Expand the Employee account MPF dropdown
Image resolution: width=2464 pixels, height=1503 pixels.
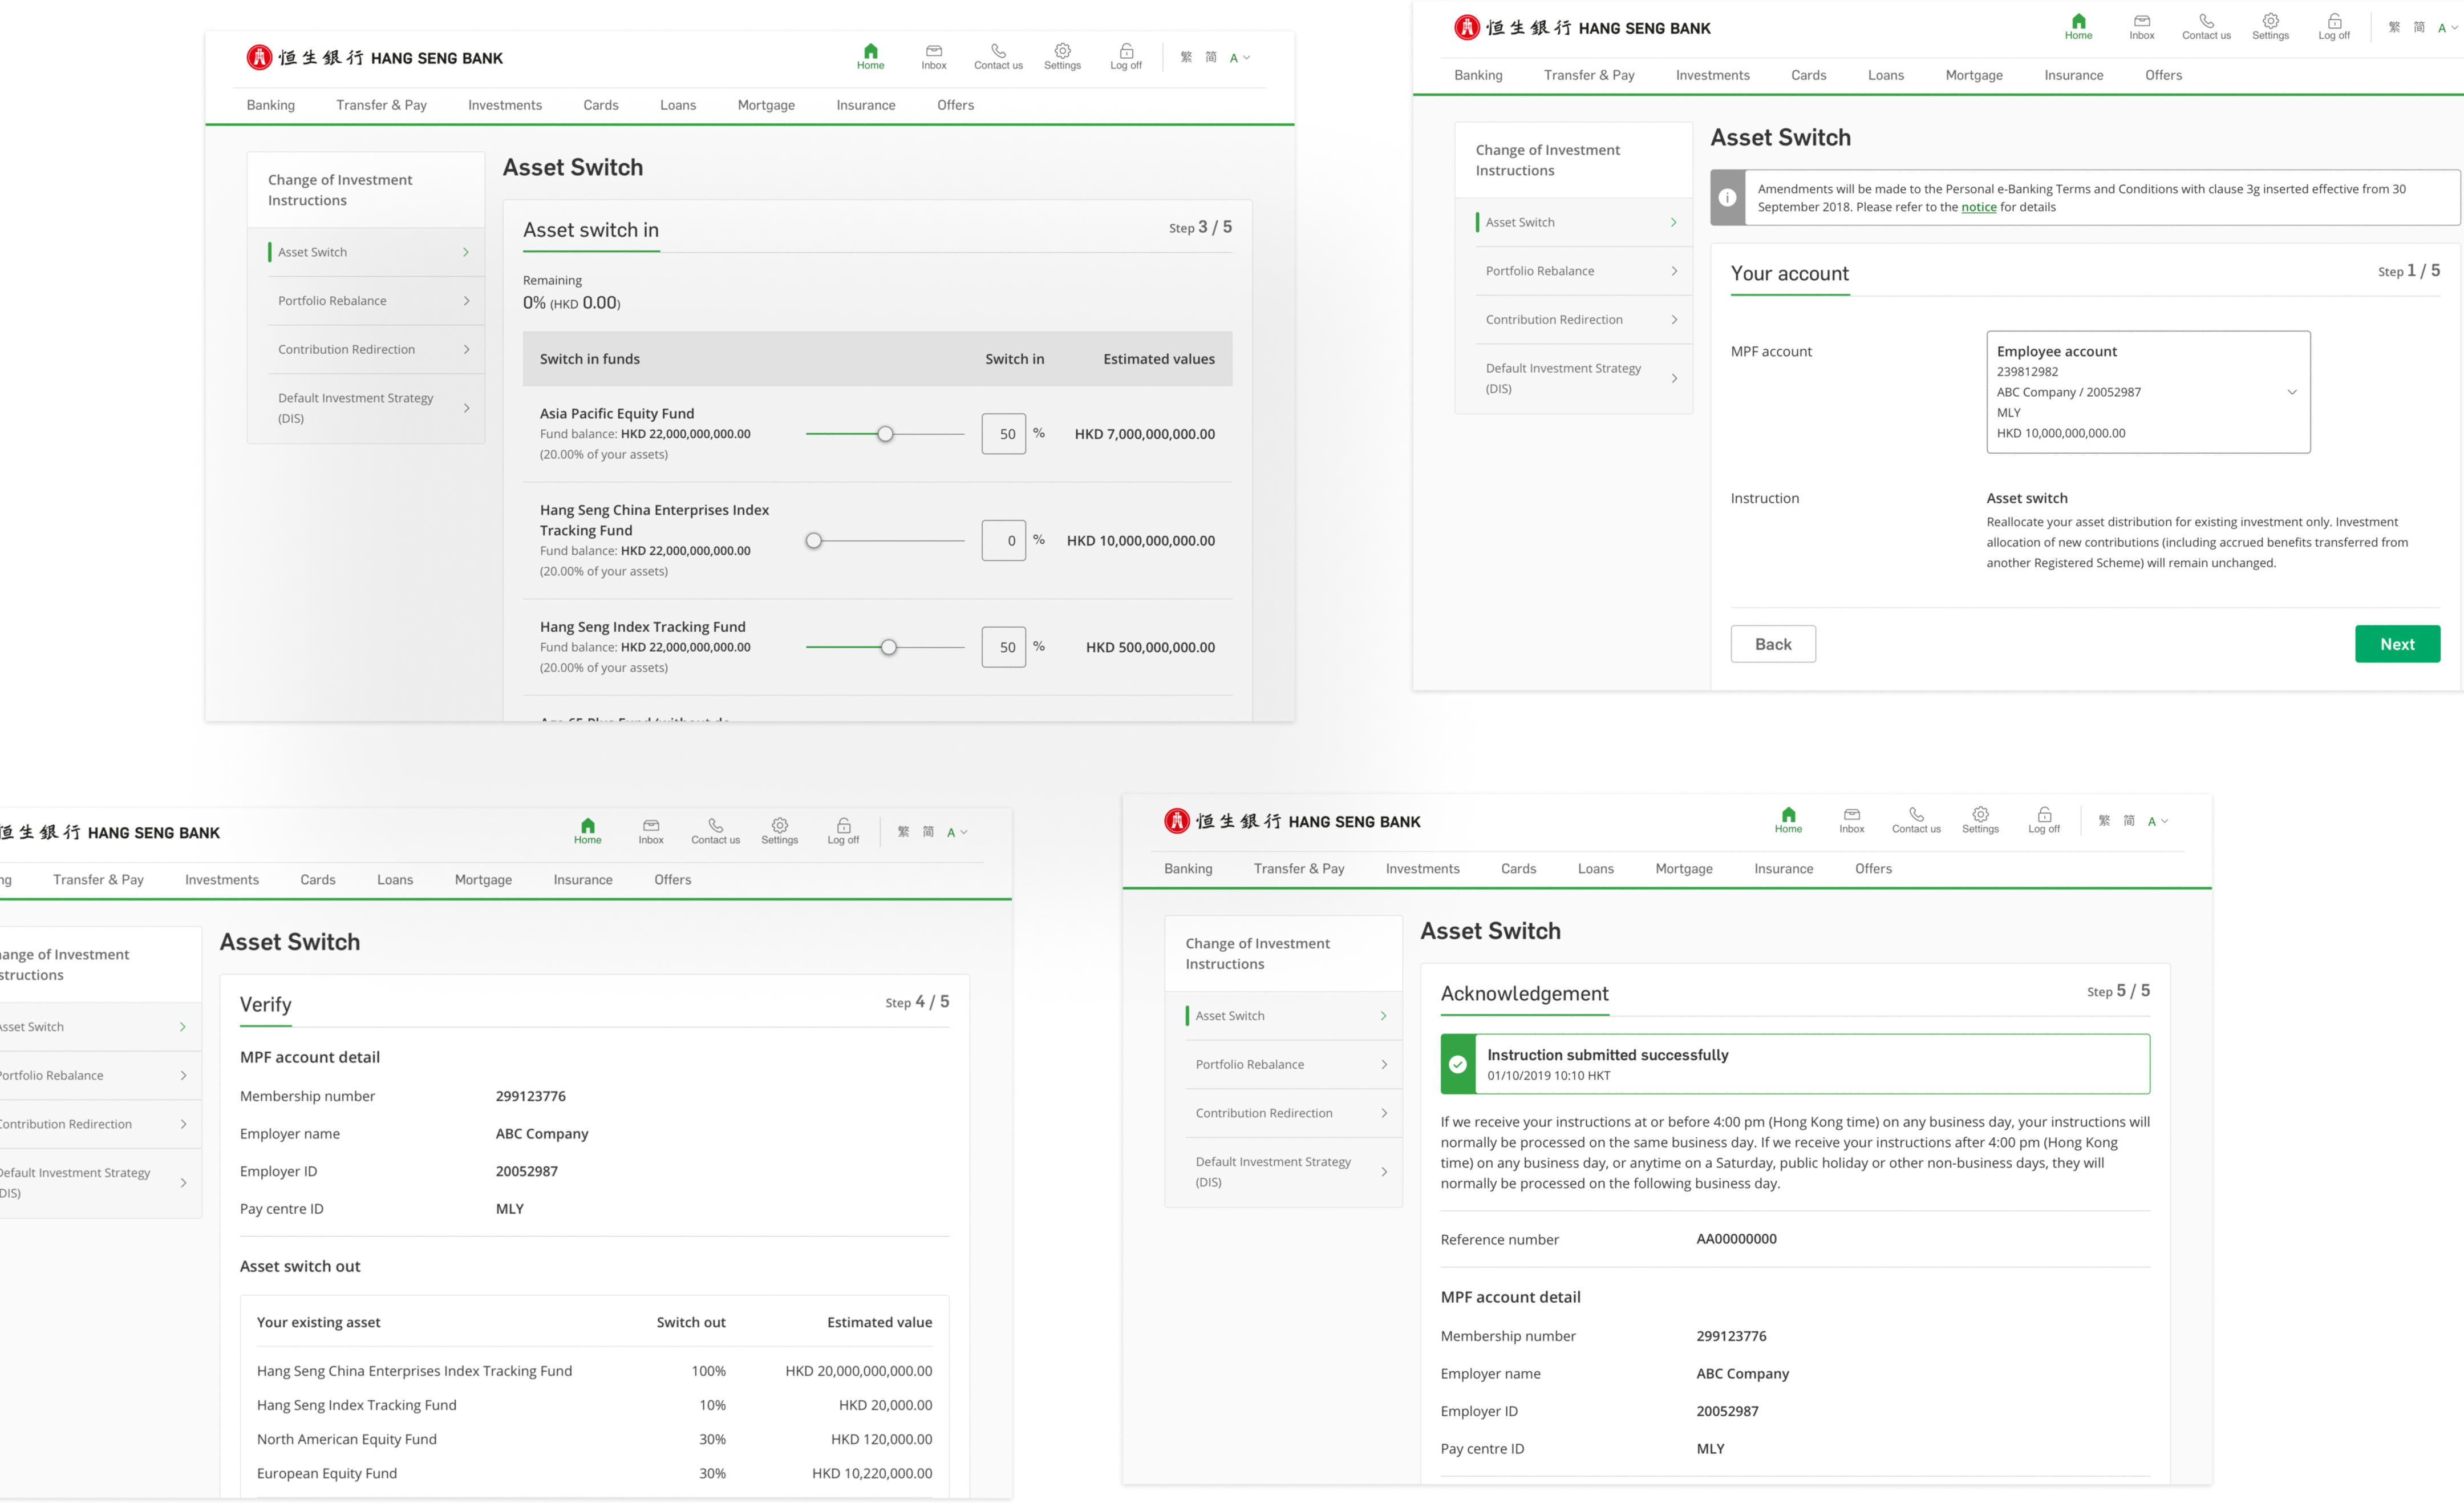tap(2291, 392)
